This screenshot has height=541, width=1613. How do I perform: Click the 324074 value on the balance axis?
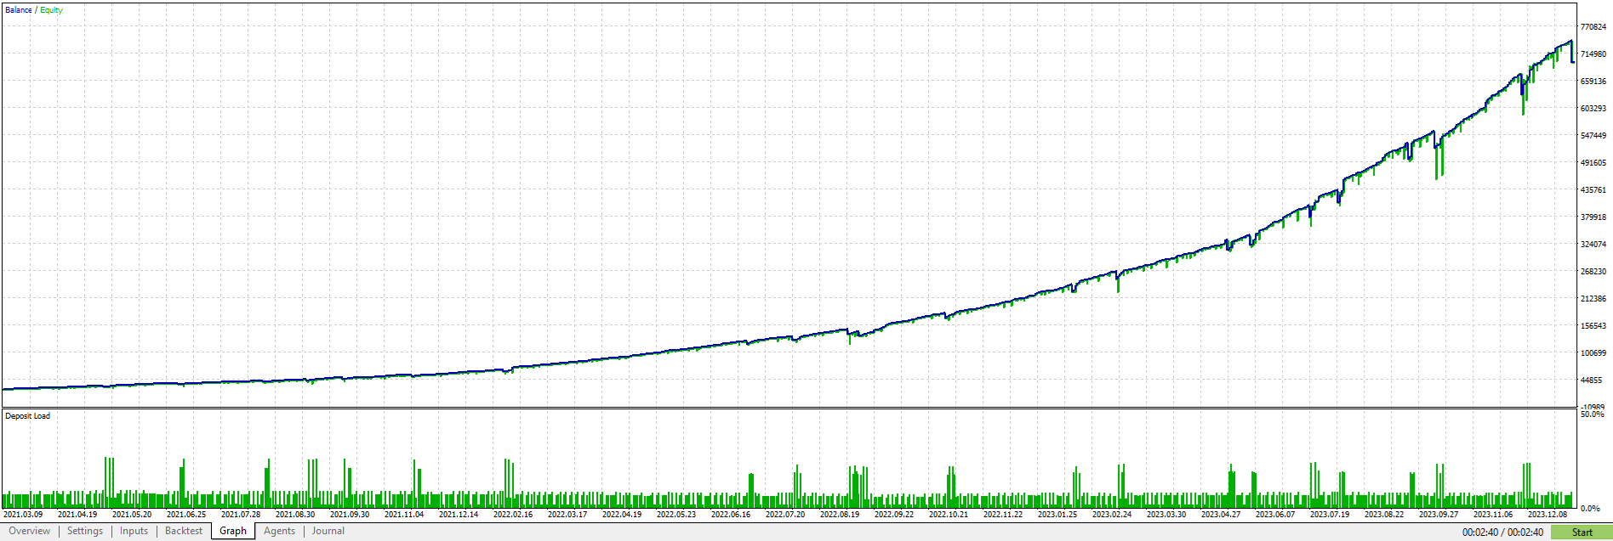(x=1593, y=245)
